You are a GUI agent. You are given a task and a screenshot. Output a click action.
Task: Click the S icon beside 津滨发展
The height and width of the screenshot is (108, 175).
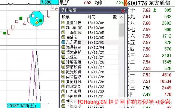pos(63,62)
